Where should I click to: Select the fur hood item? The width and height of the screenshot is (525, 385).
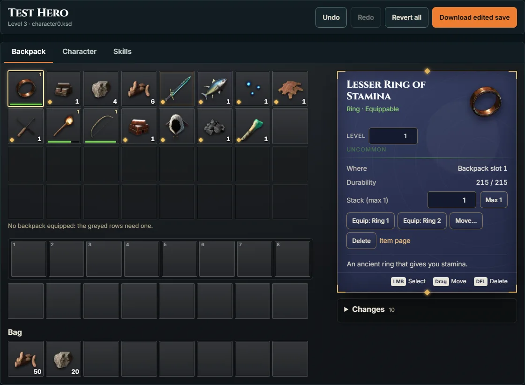click(x=177, y=126)
